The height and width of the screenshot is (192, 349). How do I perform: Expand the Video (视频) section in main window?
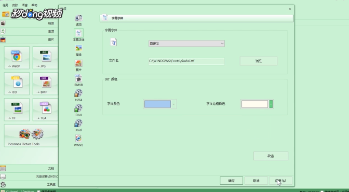click(x=29, y=23)
